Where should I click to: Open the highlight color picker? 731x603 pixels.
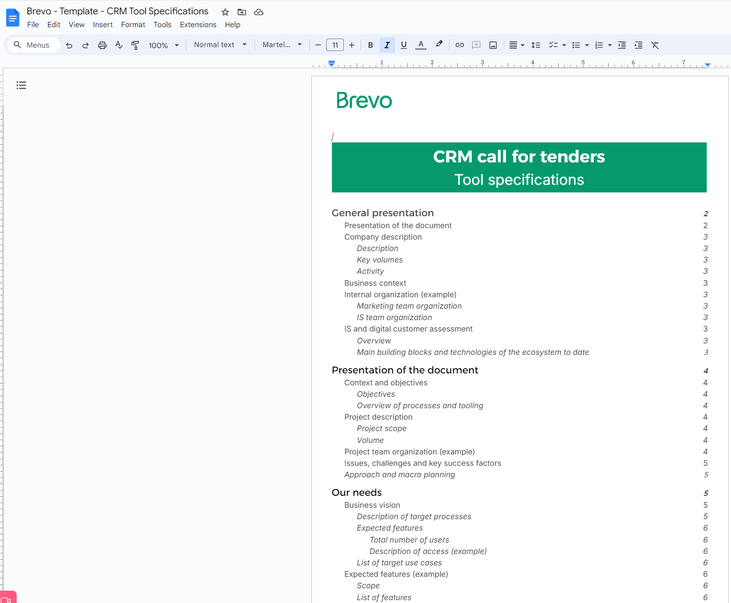(439, 45)
